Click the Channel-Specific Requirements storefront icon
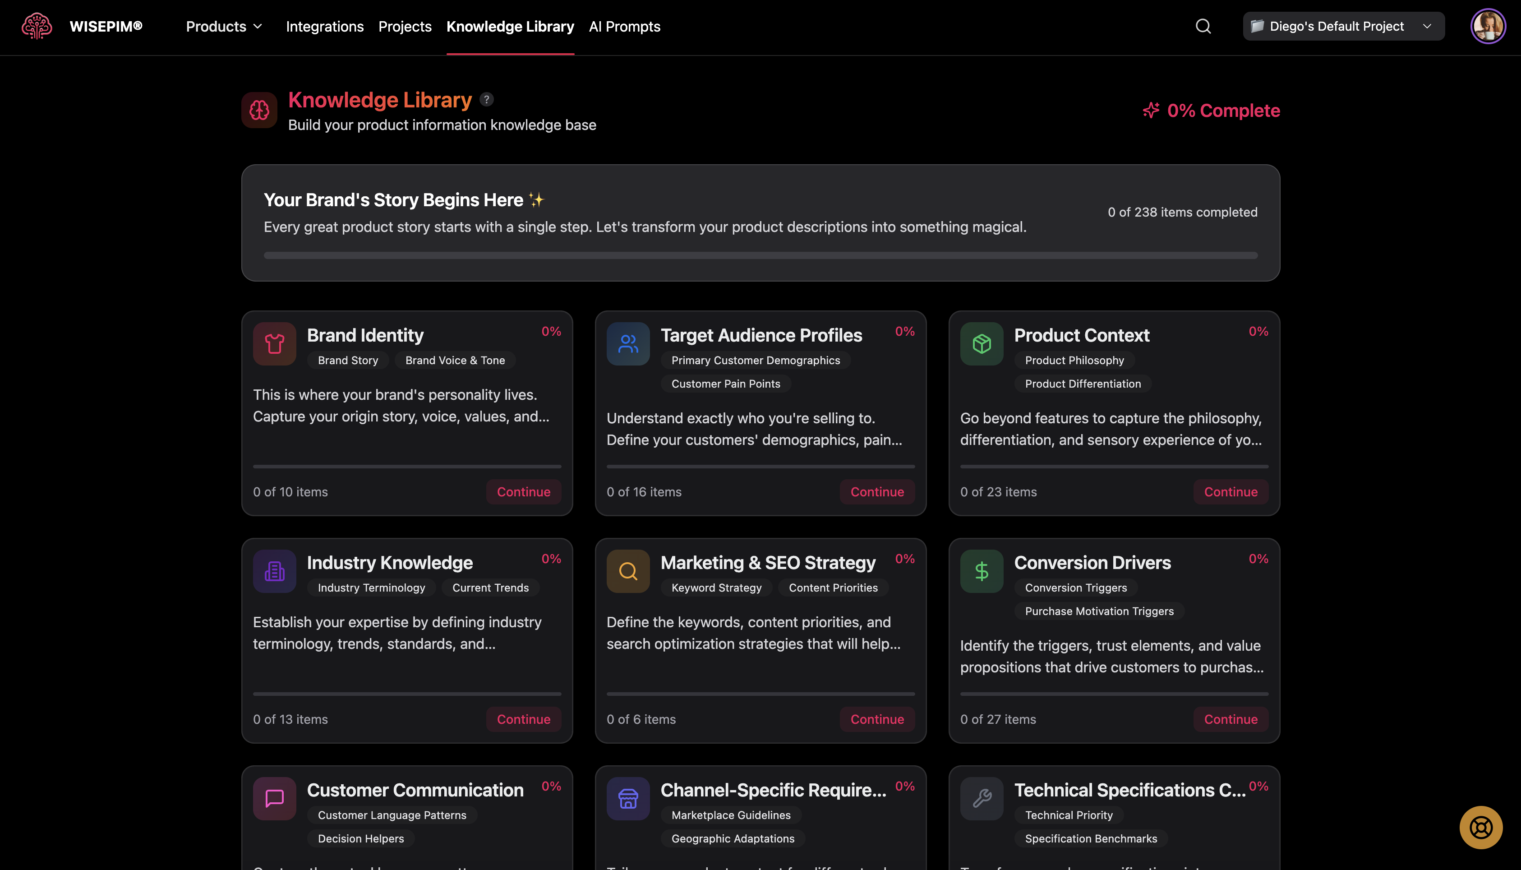Viewport: 1521px width, 870px height. (x=627, y=798)
